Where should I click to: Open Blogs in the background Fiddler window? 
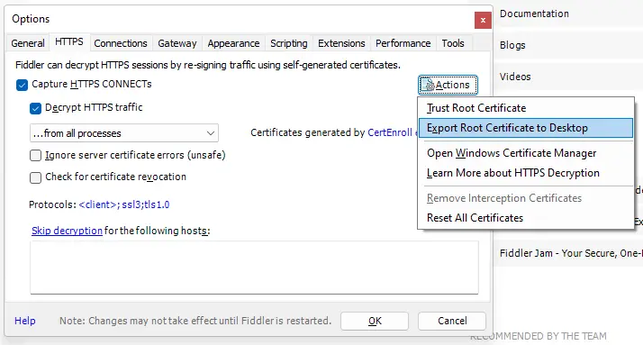coord(512,45)
